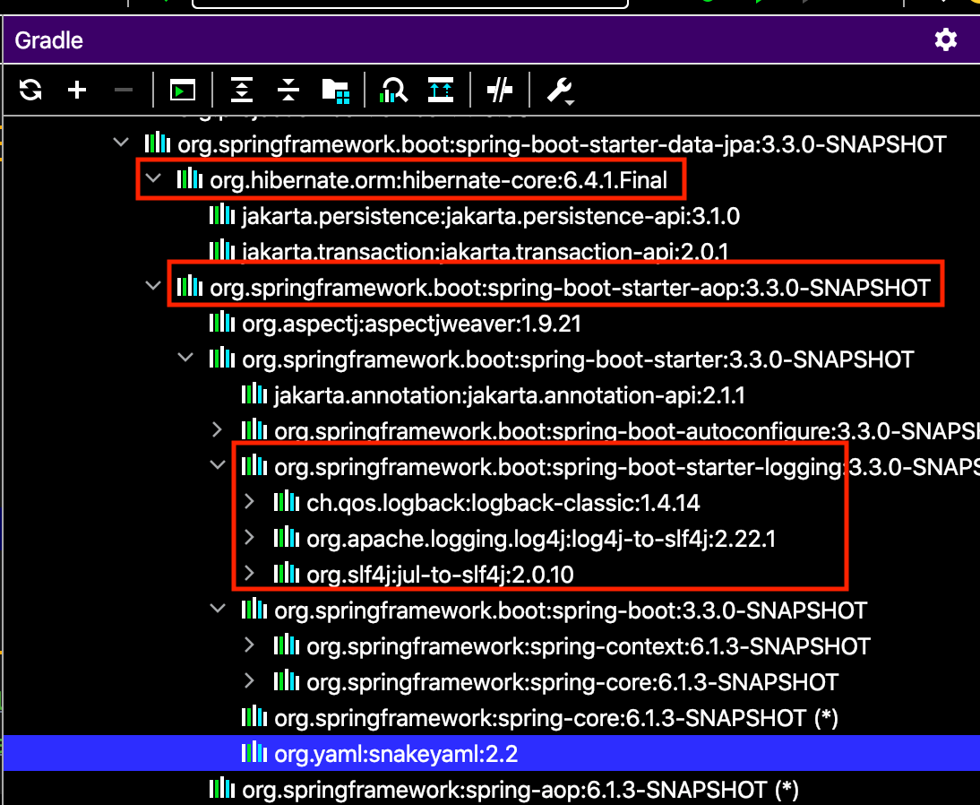
Task: Click library icon beside spring-boot-starter-data-jpa
Action: tap(158, 143)
